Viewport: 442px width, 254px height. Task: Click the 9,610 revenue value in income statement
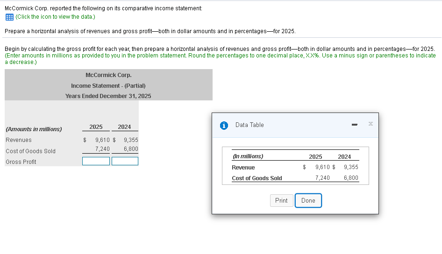[x=102, y=140]
